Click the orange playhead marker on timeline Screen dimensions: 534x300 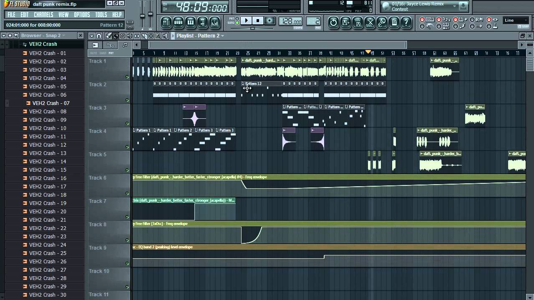tap(368, 52)
